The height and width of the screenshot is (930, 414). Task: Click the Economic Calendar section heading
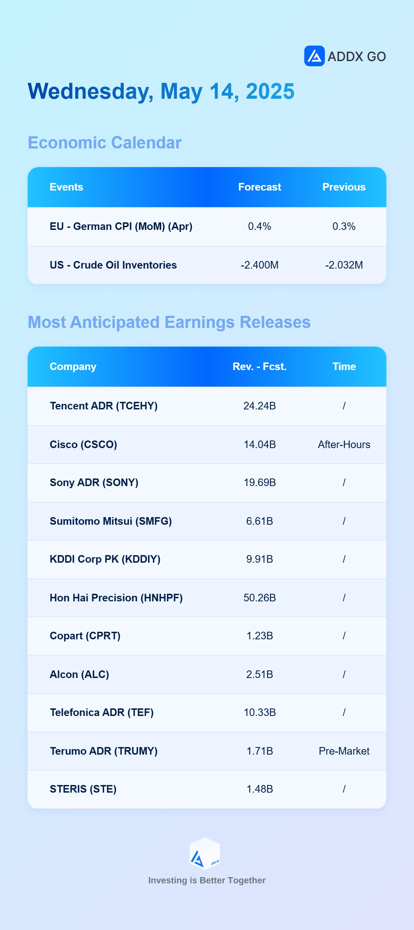(105, 143)
